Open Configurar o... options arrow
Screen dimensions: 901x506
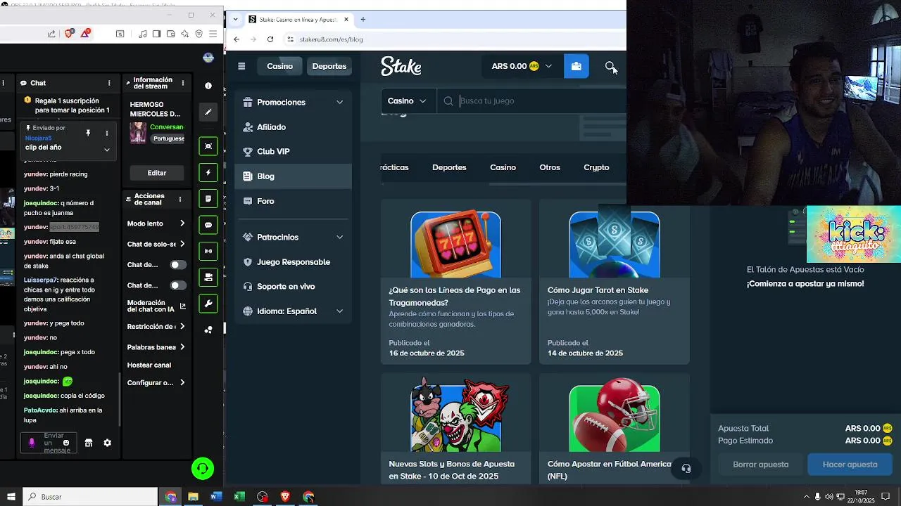point(182,383)
